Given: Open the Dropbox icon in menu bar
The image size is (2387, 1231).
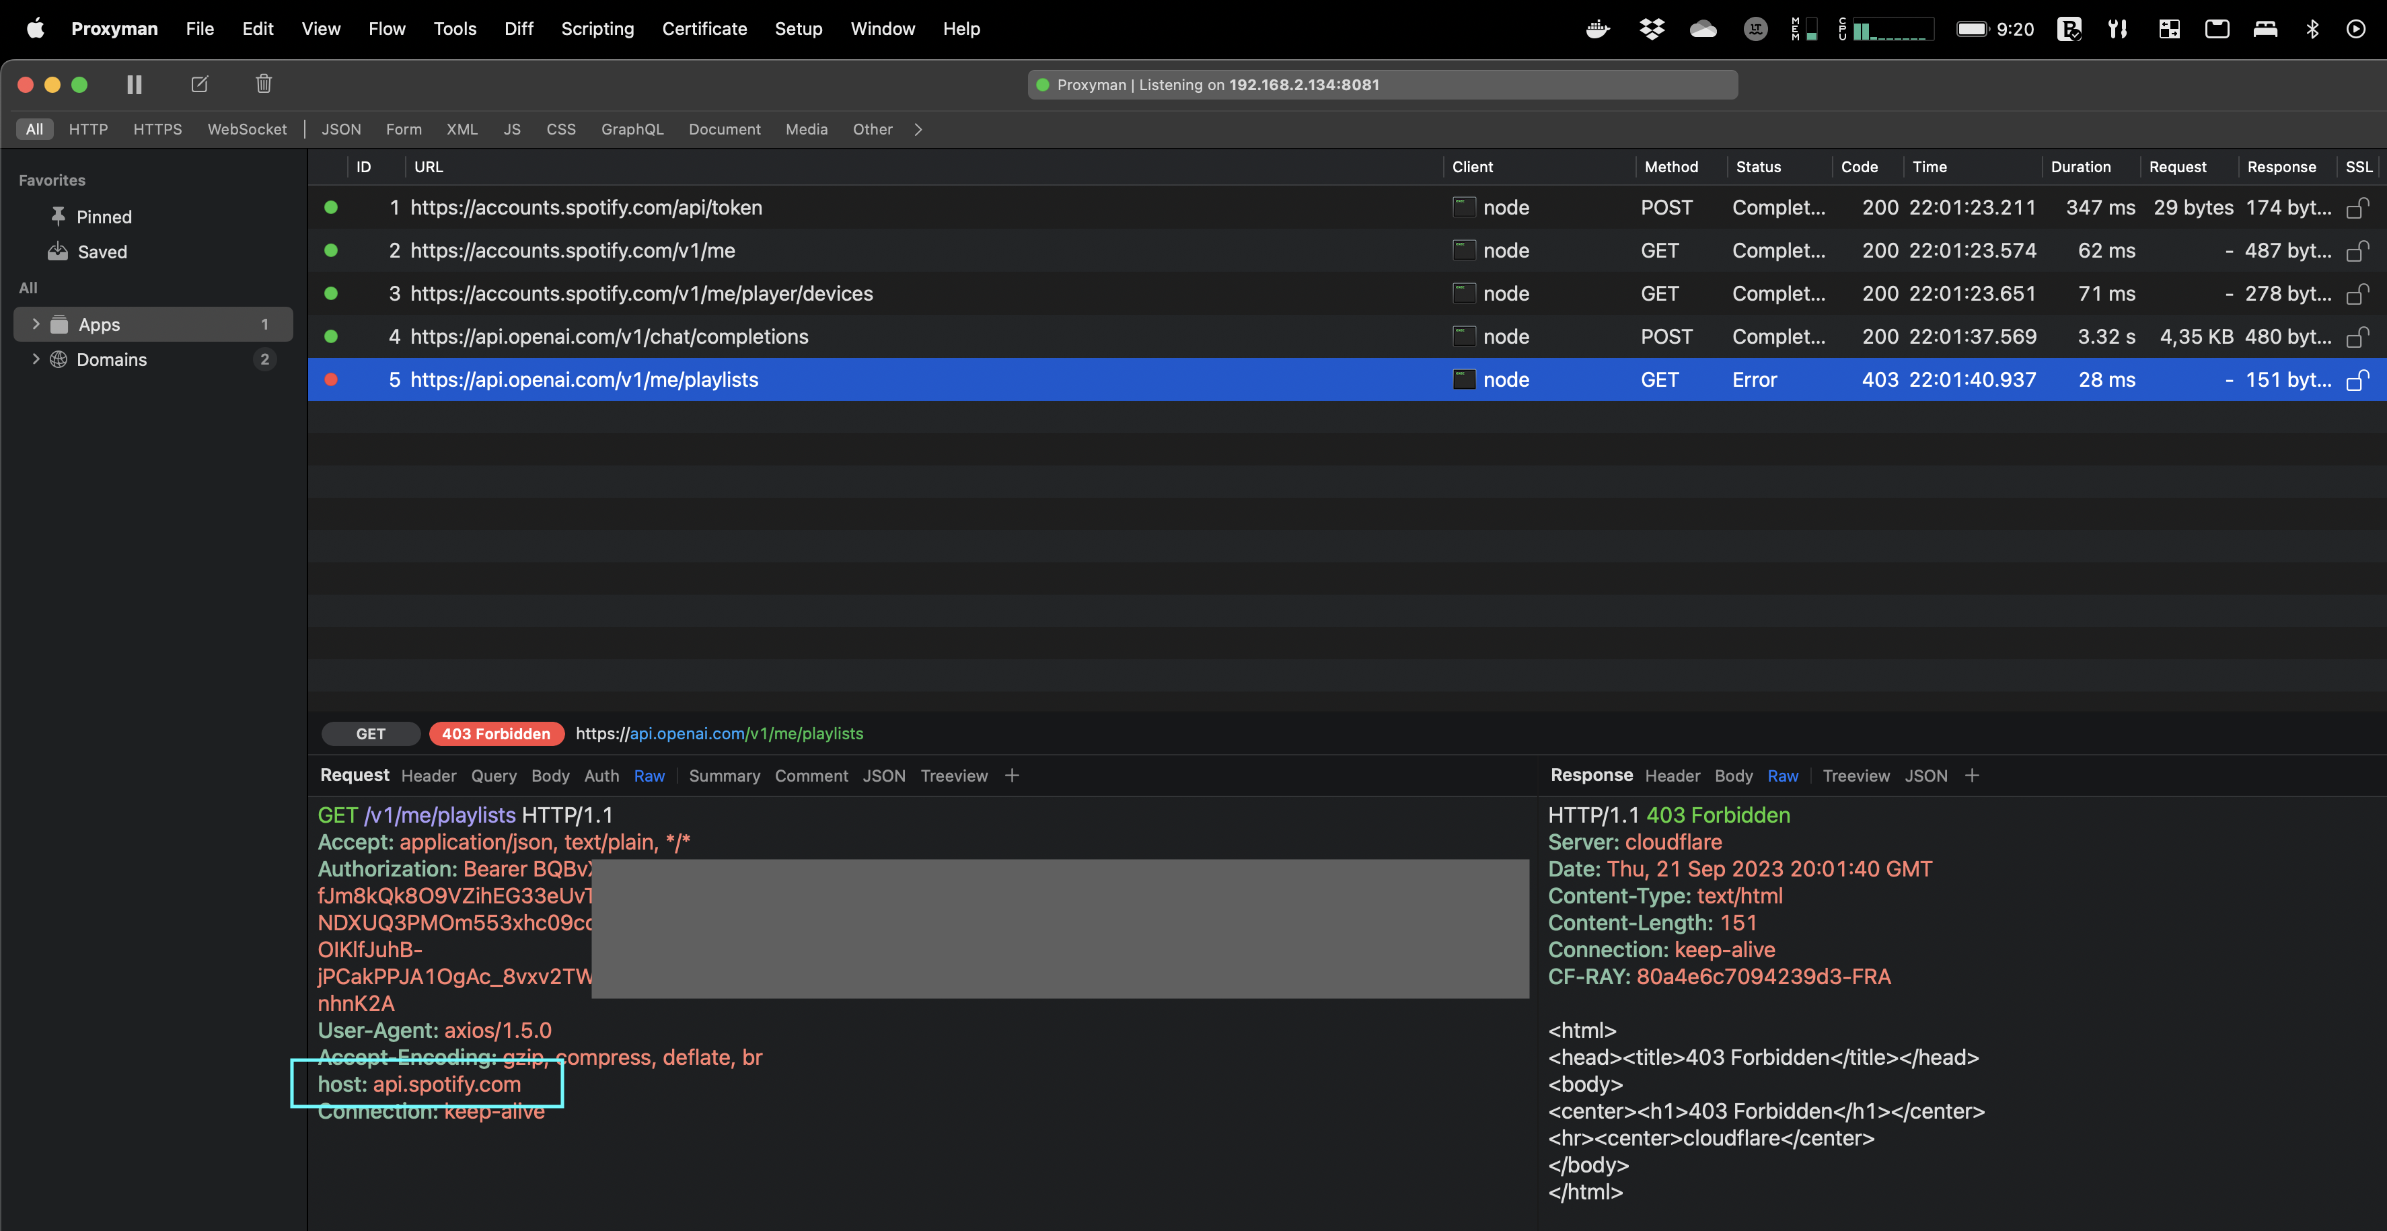Looking at the screenshot, I should pos(1651,29).
